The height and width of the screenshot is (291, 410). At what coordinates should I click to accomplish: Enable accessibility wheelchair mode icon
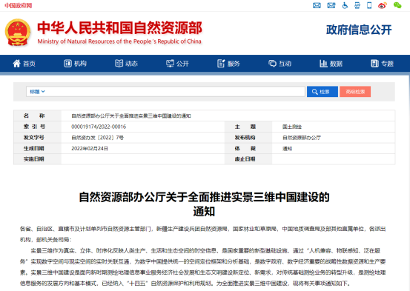[x=345, y=5]
